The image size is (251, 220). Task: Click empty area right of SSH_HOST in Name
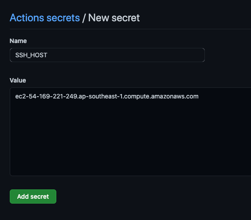tap(125, 55)
